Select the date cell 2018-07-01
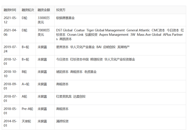The height and width of the screenshot is (133, 189). click(x=10, y=99)
